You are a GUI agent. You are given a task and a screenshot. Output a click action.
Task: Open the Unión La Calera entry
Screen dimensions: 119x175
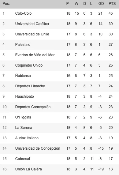[x=28, y=169]
